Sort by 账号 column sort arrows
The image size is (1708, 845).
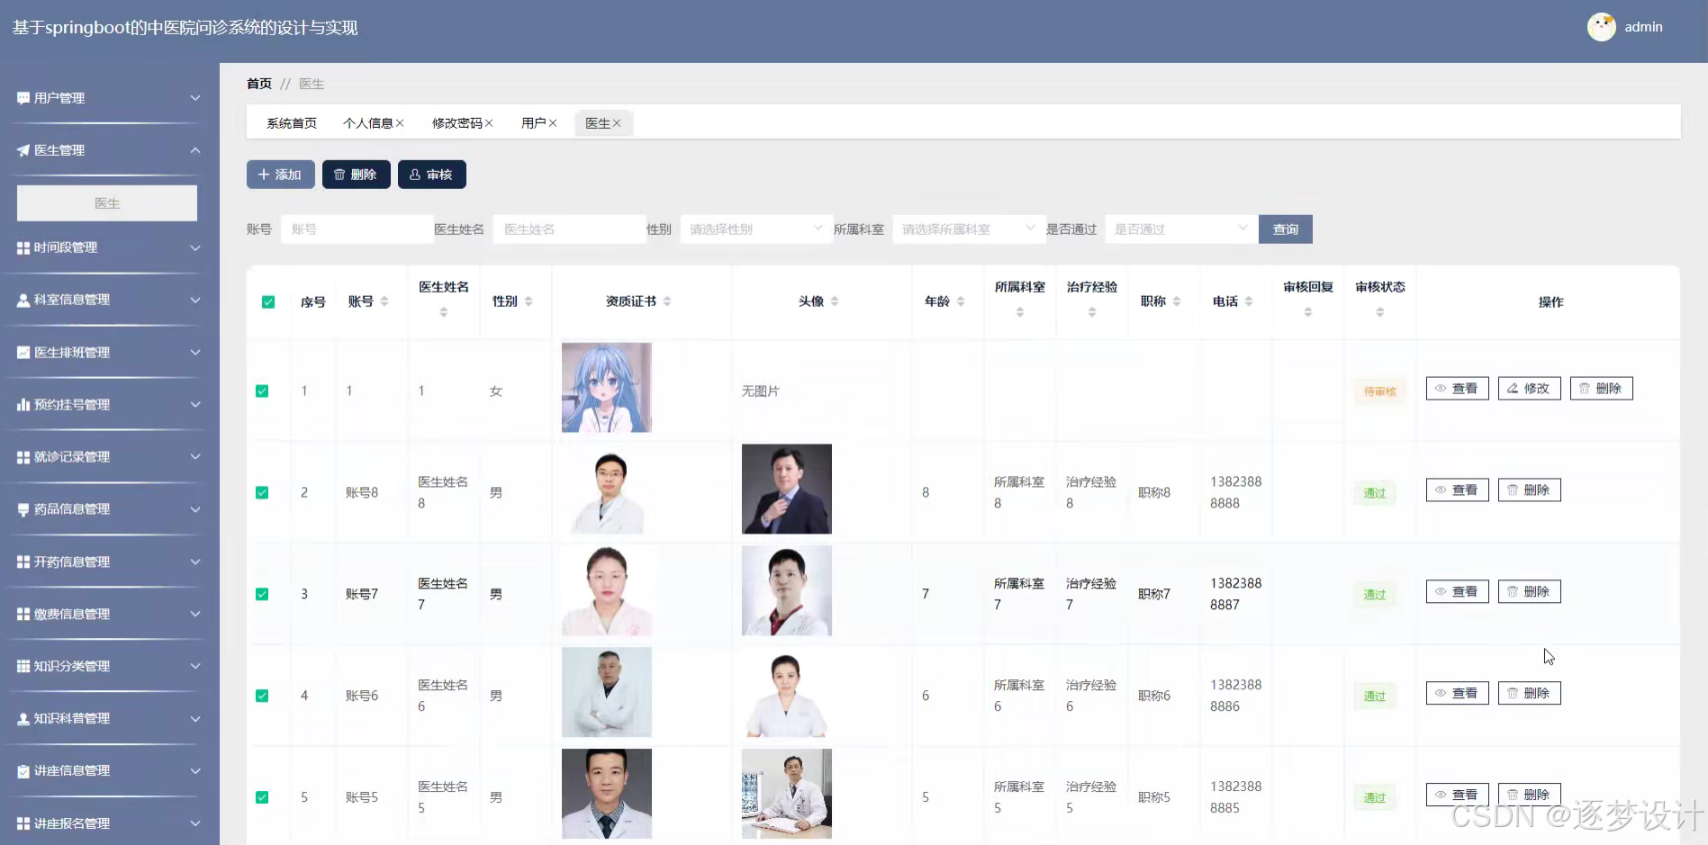[x=384, y=301]
